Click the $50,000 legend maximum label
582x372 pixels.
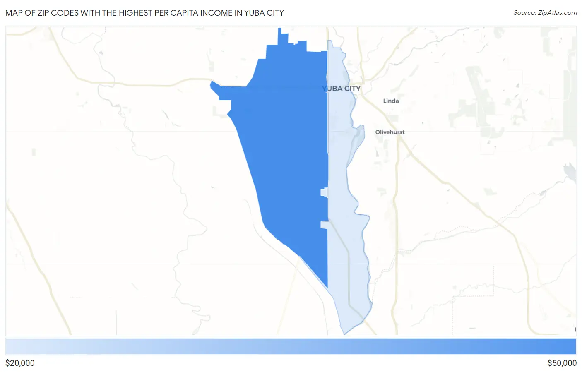pyautogui.click(x=562, y=363)
